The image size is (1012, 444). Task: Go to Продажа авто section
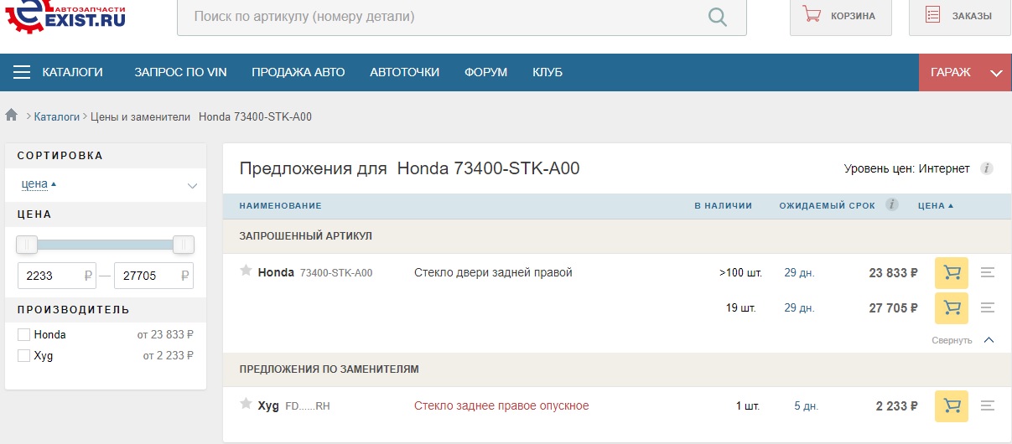click(x=298, y=73)
